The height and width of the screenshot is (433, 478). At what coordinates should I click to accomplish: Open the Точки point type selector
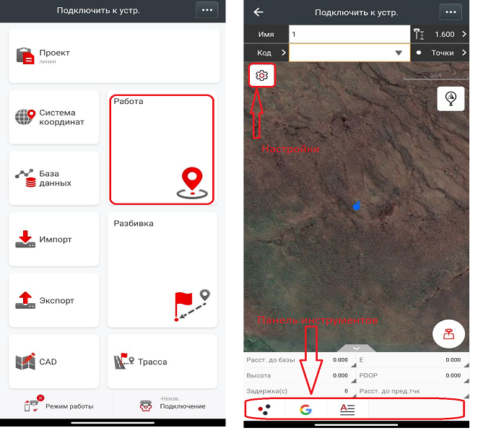tap(441, 53)
